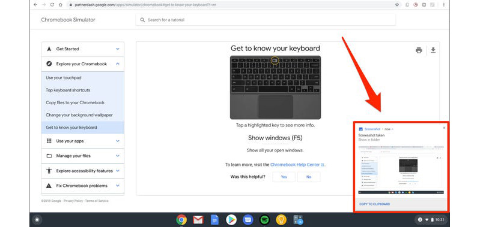
Task: Click the screenshot preview thumbnail in notification
Action: (x=401, y=170)
